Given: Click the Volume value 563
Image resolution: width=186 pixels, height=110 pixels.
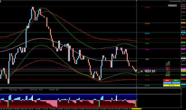Looking at the screenshot, I should coord(57,90).
